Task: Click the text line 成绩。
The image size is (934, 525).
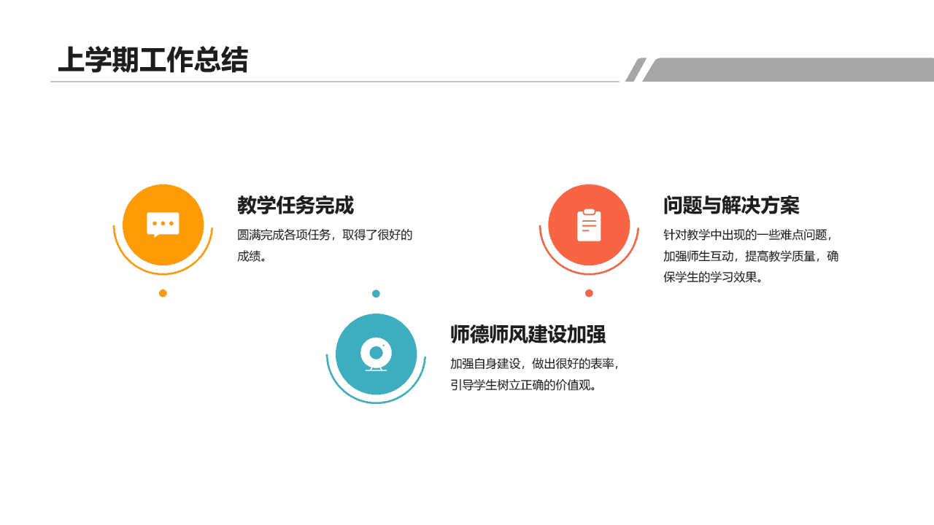Action: (x=252, y=256)
